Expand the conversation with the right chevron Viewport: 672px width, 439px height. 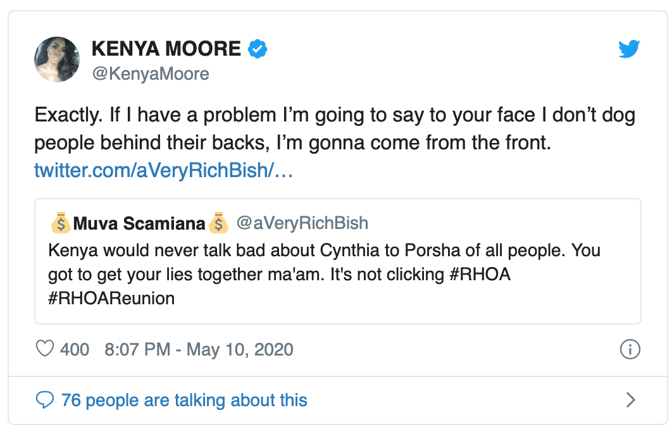pos(630,400)
